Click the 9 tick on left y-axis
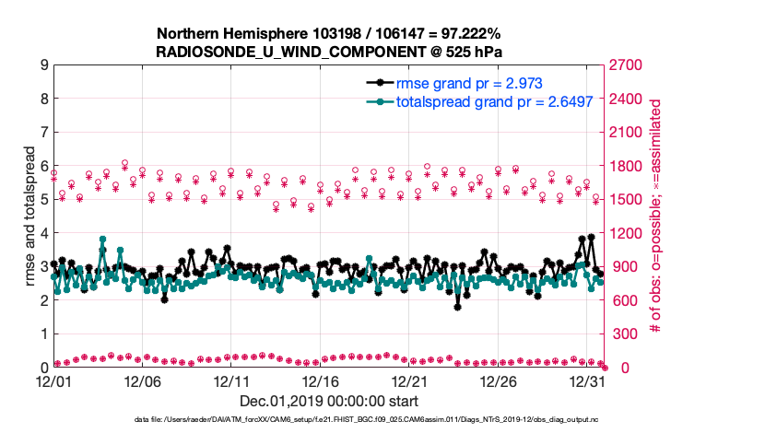The width and height of the screenshot is (765, 433). point(43,65)
